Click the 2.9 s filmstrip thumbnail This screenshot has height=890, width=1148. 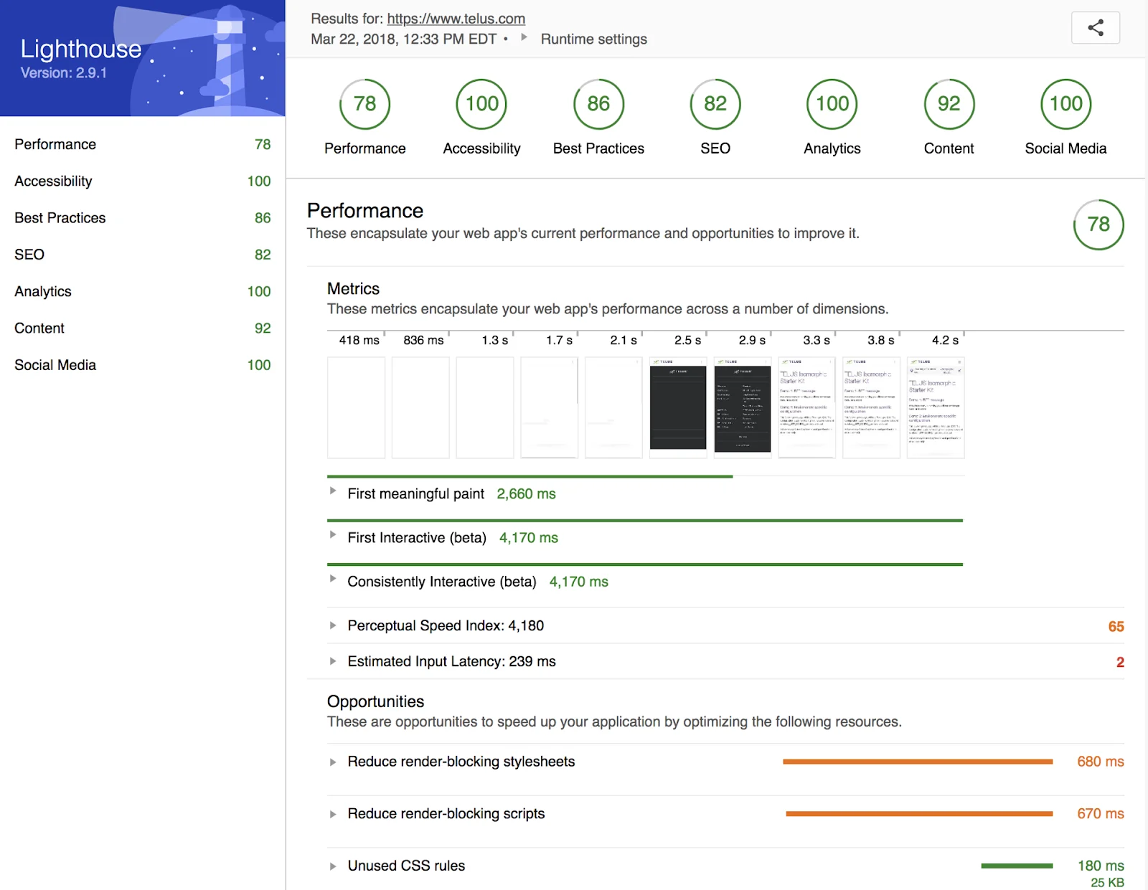point(743,407)
